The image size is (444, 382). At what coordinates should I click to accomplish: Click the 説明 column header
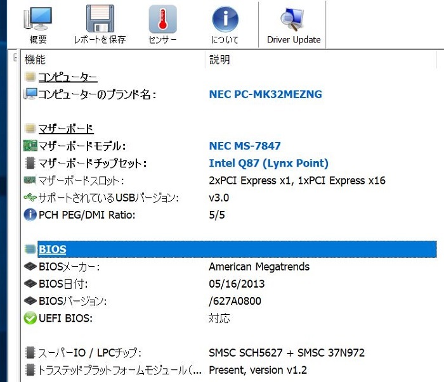pos(219,60)
